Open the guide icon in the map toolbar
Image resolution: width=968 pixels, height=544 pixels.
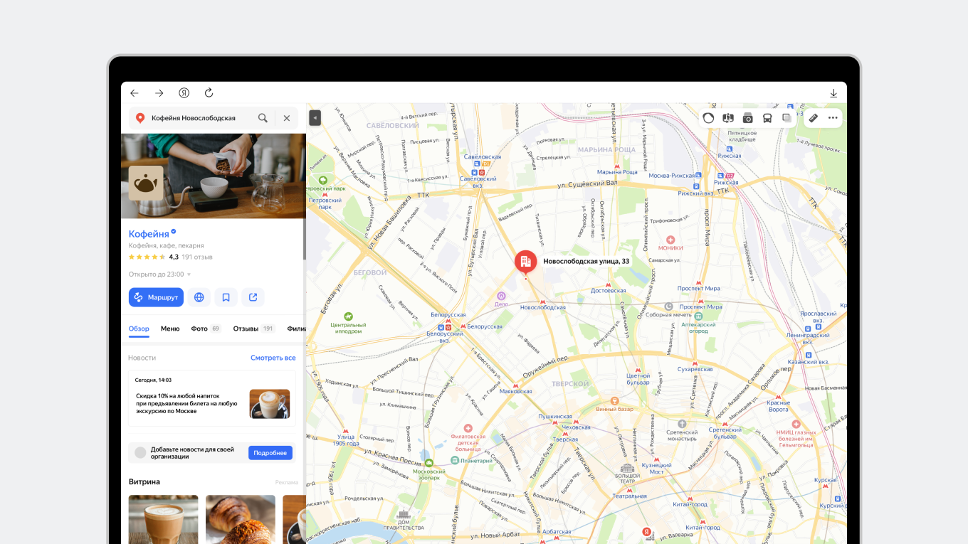(x=728, y=118)
